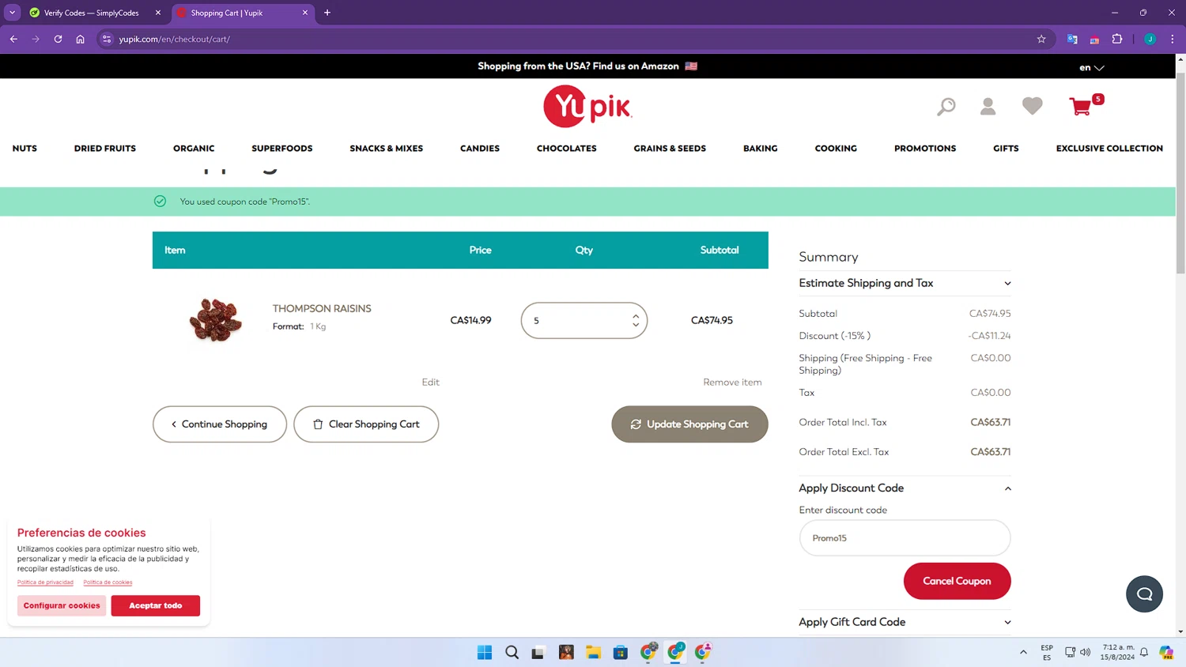Click Amazon USA banner message

pyautogui.click(x=587, y=66)
